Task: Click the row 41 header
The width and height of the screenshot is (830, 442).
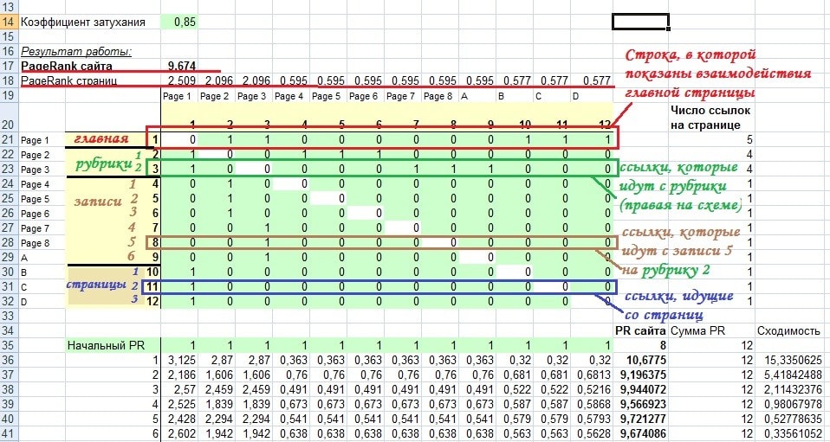Action: pos(9,434)
